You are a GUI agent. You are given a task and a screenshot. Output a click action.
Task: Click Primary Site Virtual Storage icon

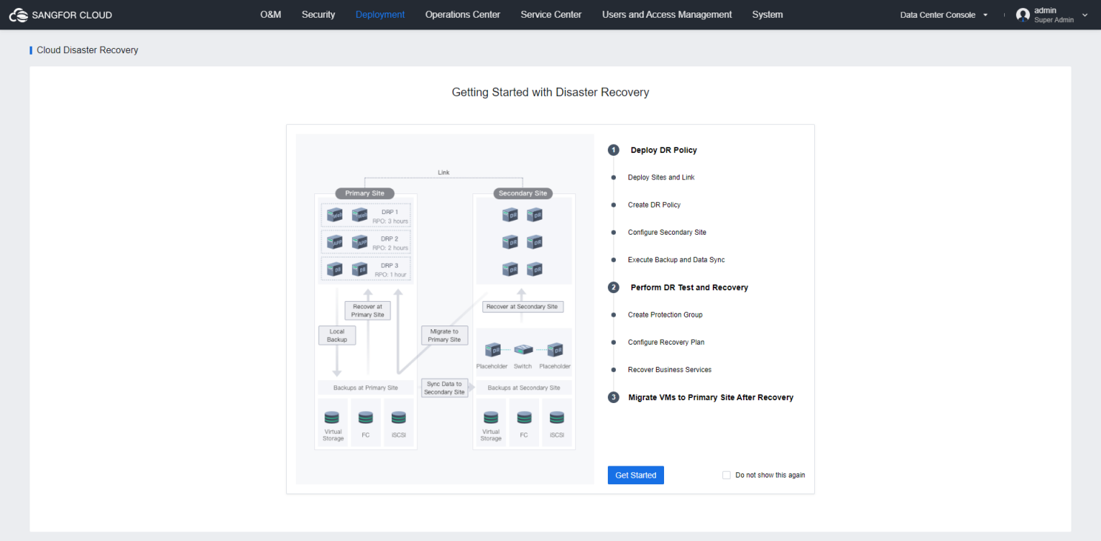coord(333,417)
